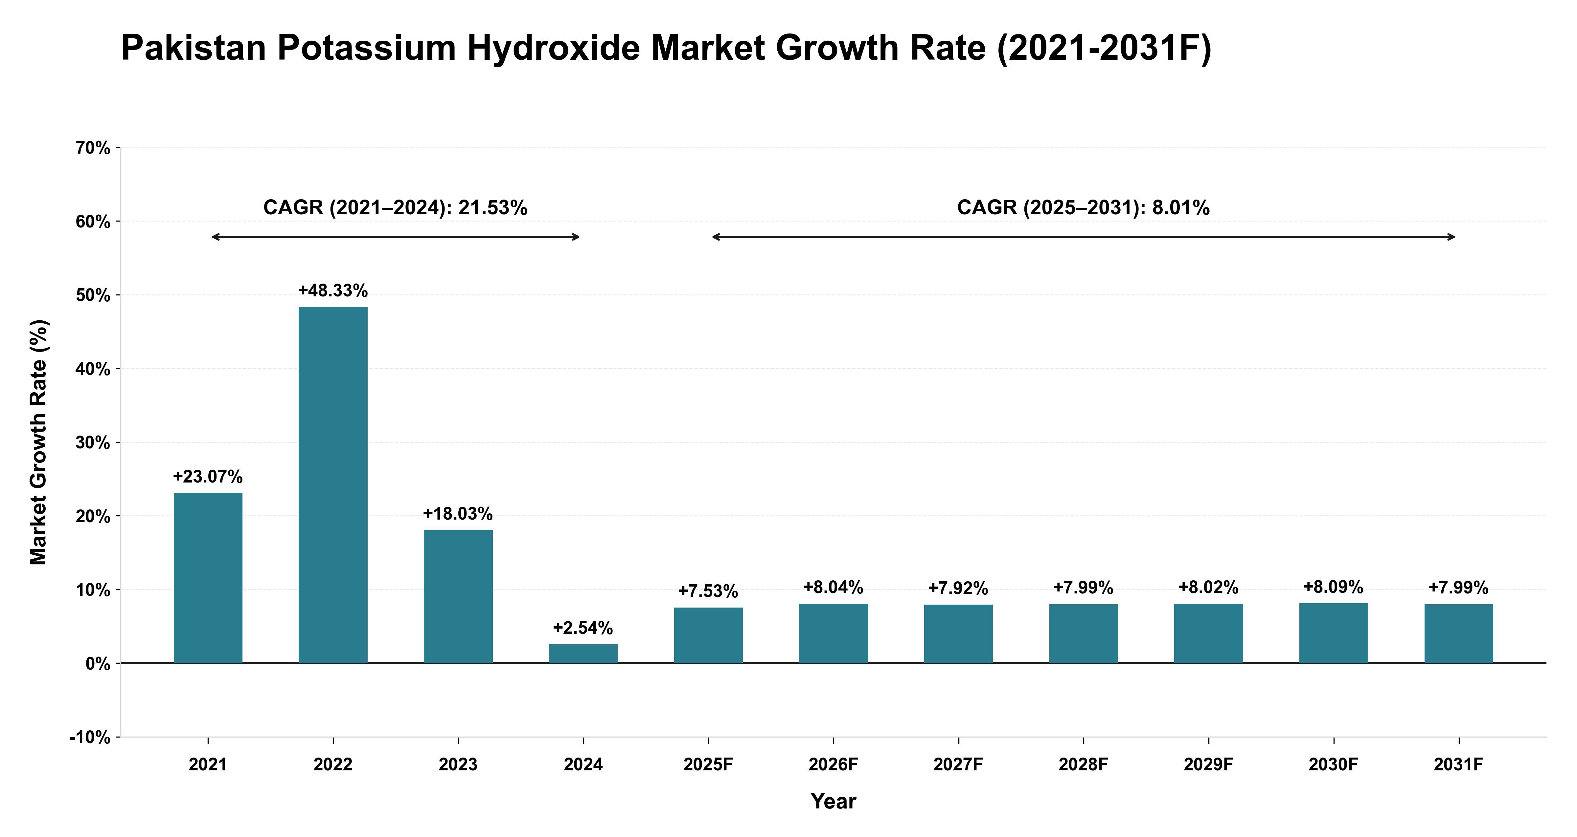1577x837 pixels.
Task: Click the '2027F' x-axis label
Action: click(x=959, y=765)
